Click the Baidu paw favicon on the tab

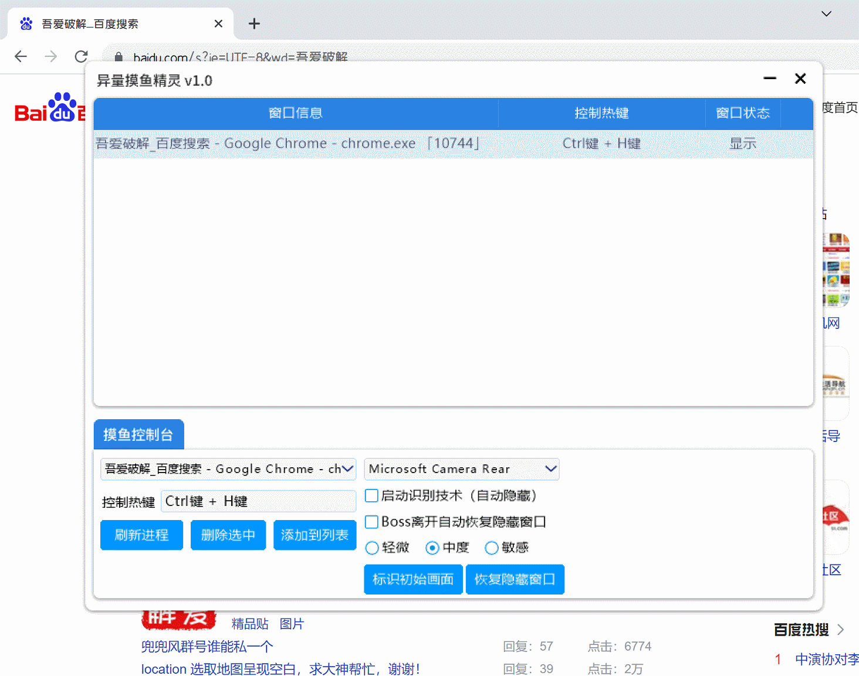(x=26, y=23)
